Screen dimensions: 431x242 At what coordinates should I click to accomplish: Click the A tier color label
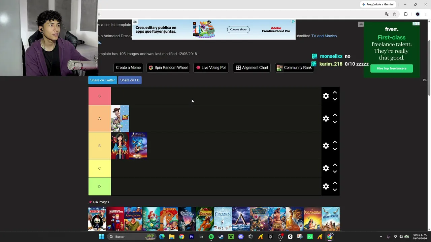(x=99, y=119)
